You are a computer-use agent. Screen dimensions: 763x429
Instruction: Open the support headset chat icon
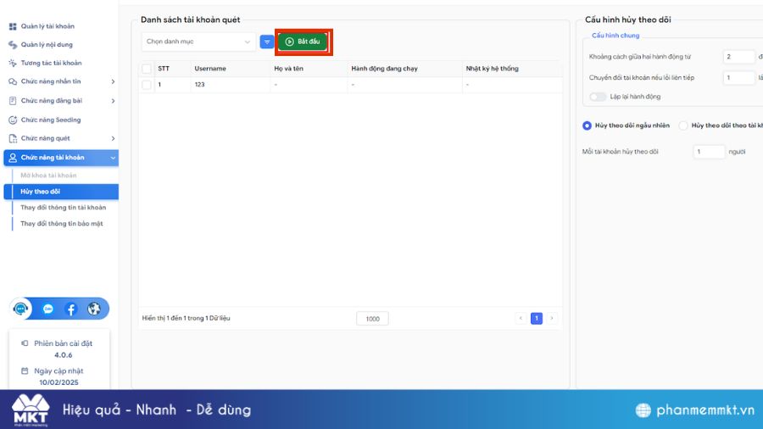tap(23, 309)
